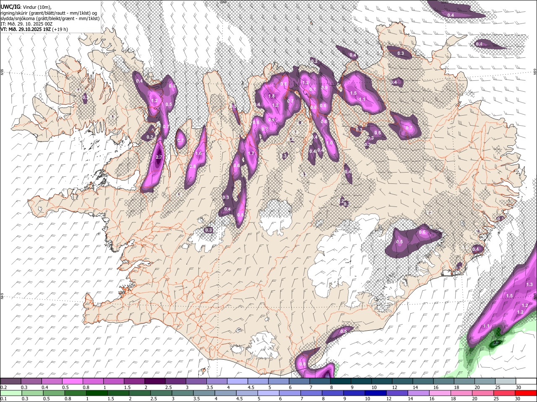This screenshot has height=402, width=537.
Task: Click the 3.3 value in the green rain area
Action: (497, 343)
